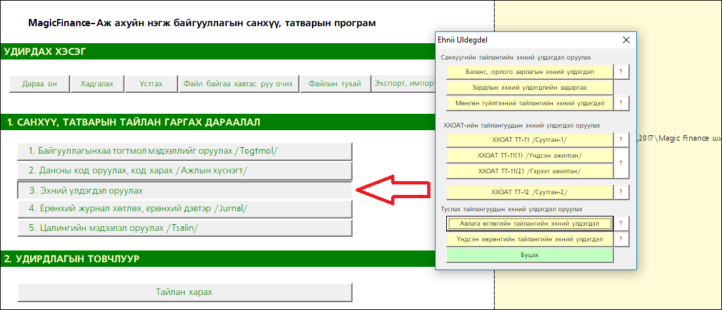Open step 4 Ерөнхий журнал хөтлөх /Jurnal/
The width and height of the screenshot is (722, 310).
pyautogui.click(x=185, y=209)
